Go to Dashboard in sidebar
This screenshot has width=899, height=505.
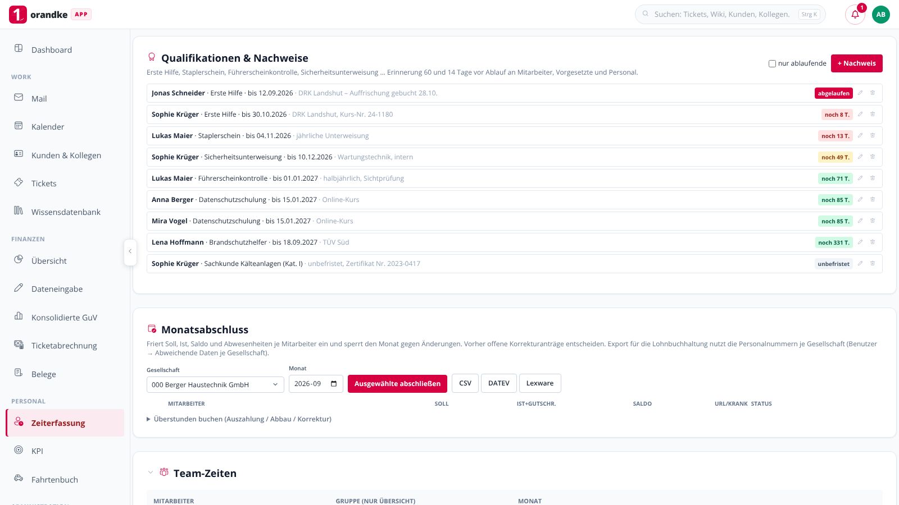tap(65, 50)
